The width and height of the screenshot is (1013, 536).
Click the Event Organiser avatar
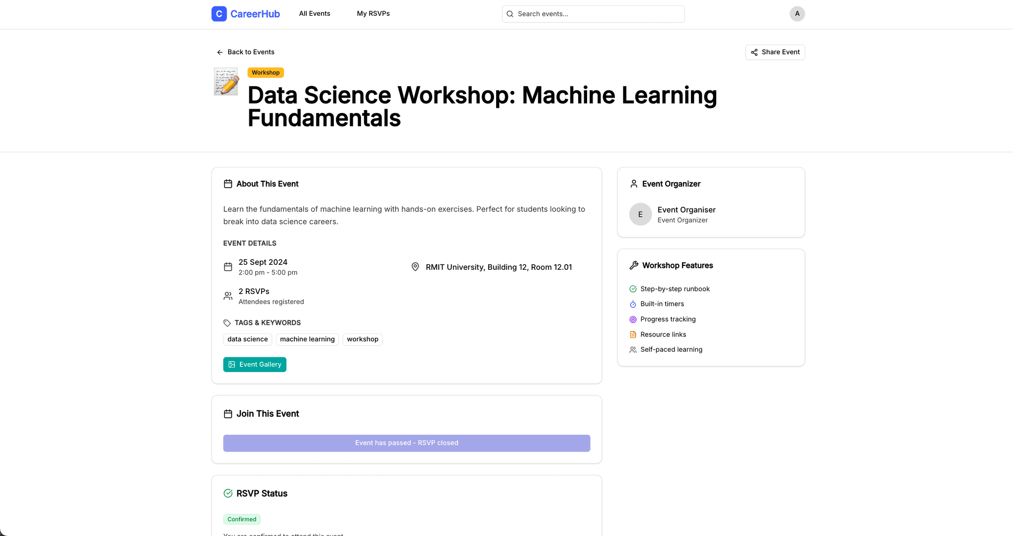click(640, 214)
